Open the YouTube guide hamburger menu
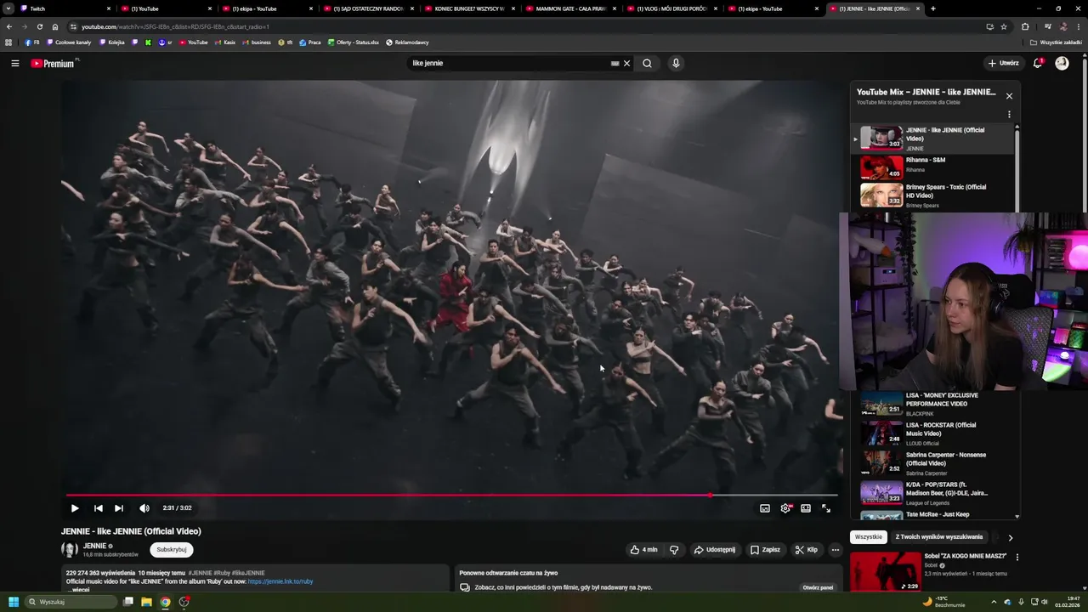1088x612 pixels. pyautogui.click(x=15, y=63)
